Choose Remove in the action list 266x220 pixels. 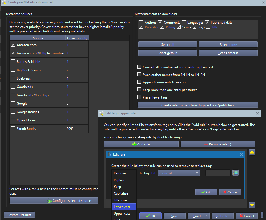pos(124,173)
